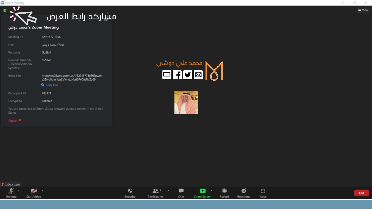Click the green Share Screen icon

[202, 191]
